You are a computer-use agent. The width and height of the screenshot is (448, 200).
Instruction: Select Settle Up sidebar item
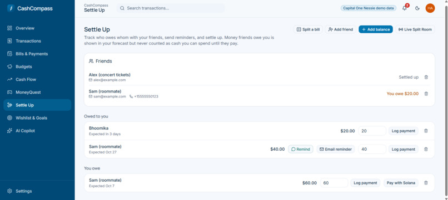point(37,105)
